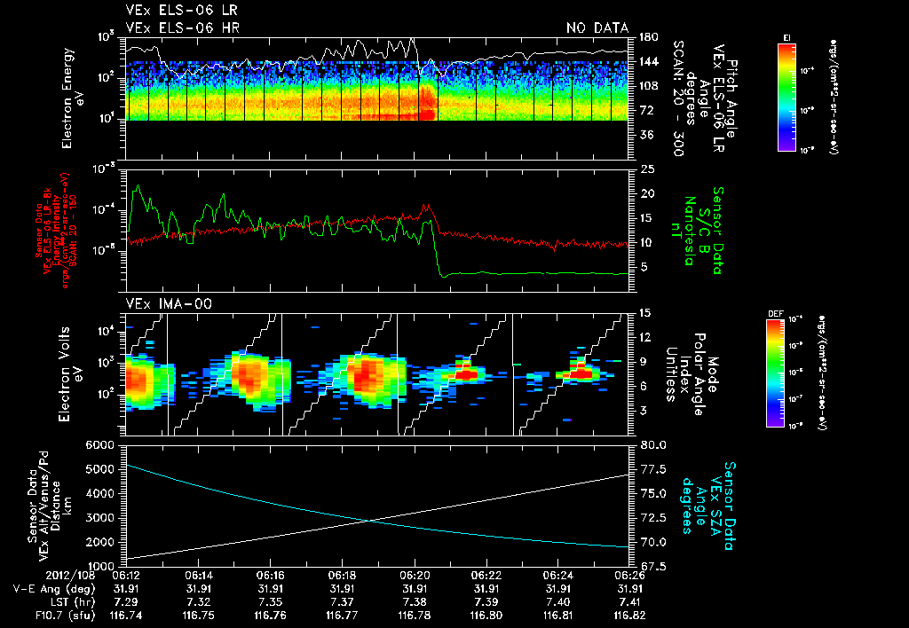Screen dimensions: 909x628
Task: Click the F10.7 value 116.78
Action: (x=415, y=616)
